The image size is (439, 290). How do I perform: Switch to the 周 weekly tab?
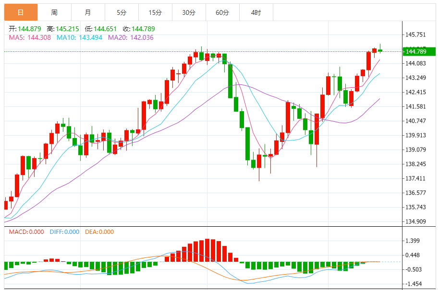54,12
